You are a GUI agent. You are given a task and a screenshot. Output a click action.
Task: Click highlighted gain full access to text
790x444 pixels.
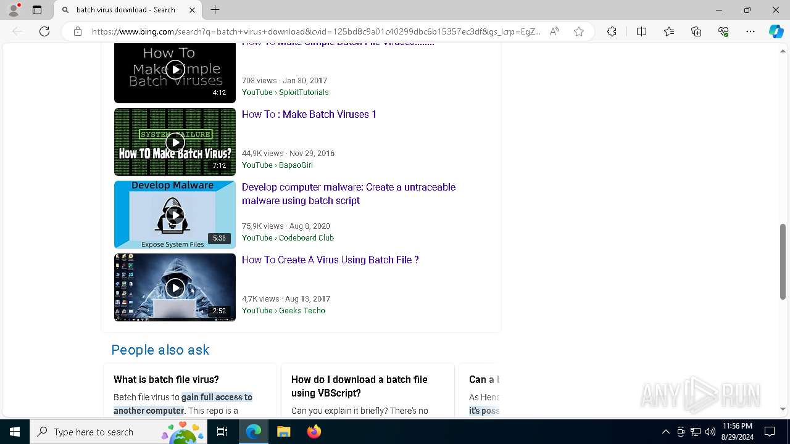217,397
